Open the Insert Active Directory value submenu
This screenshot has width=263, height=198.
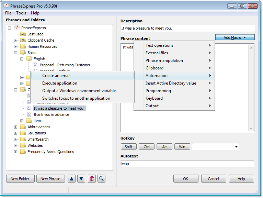click(x=174, y=83)
